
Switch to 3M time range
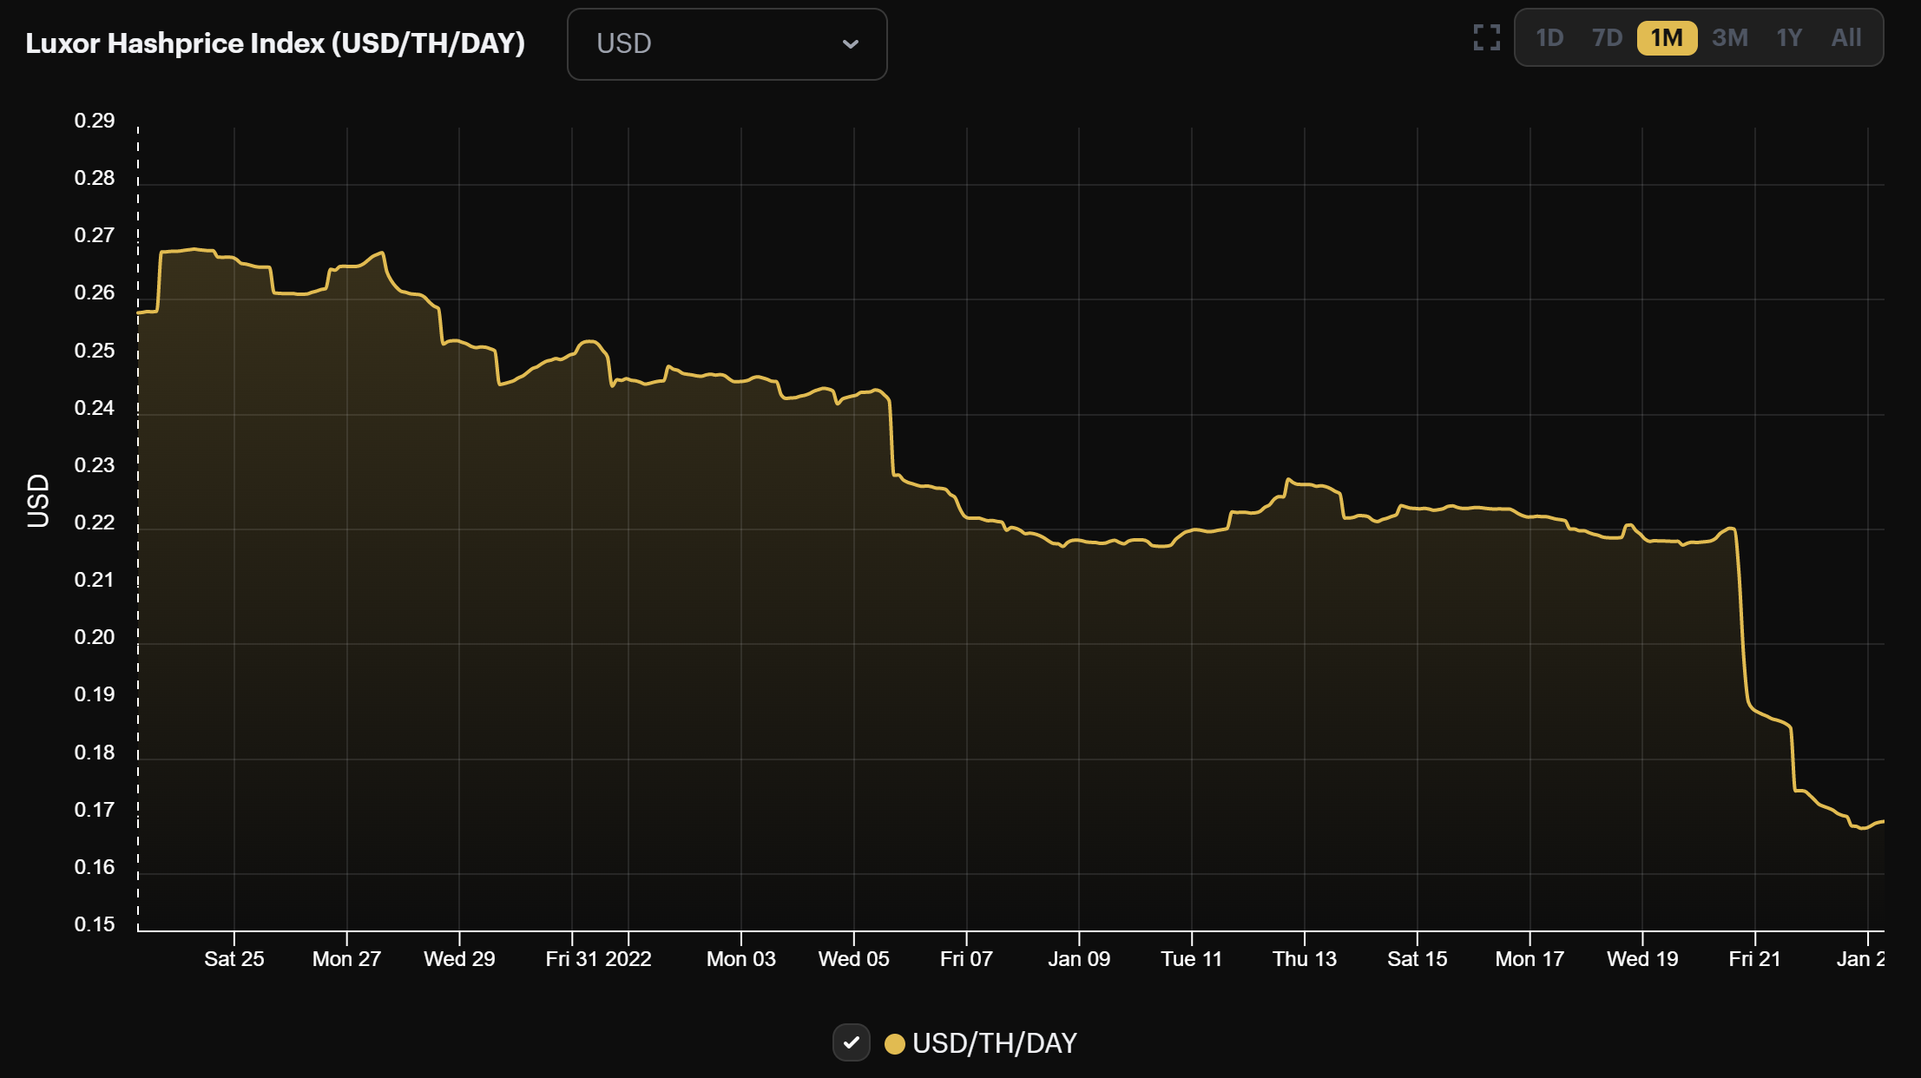tap(1729, 38)
